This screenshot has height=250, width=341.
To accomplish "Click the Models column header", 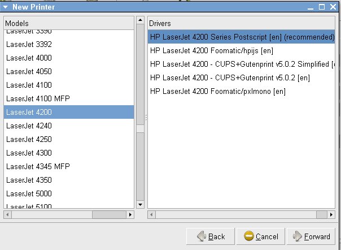I will [69, 23].
